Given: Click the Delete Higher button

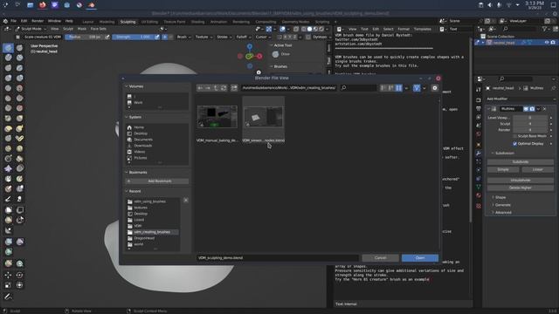Looking at the screenshot, I should pyautogui.click(x=521, y=188).
